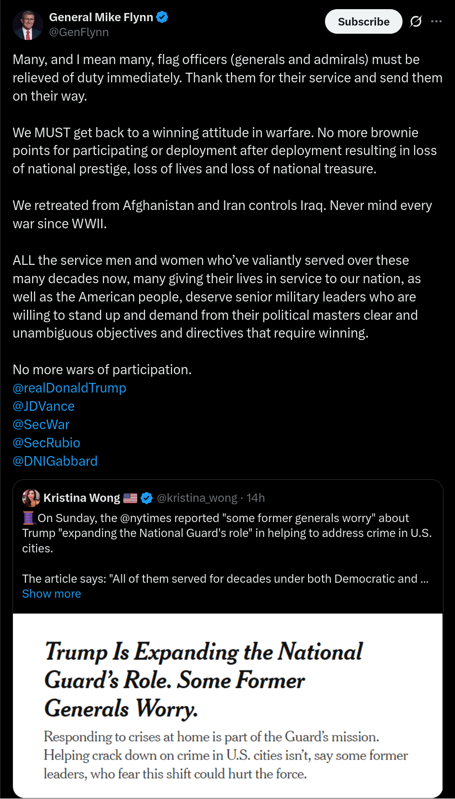
Task: Visit the @SecWar profile mention
Action: point(41,425)
